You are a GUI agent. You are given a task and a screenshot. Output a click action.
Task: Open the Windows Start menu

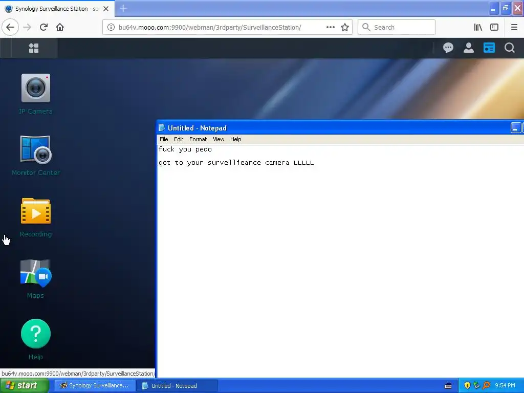25,386
